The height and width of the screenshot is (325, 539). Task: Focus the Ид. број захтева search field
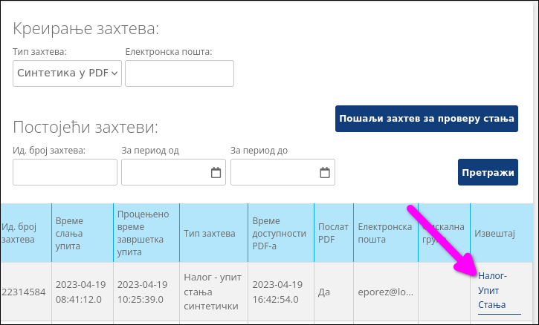pyautogui.click(x=65, y=172)
